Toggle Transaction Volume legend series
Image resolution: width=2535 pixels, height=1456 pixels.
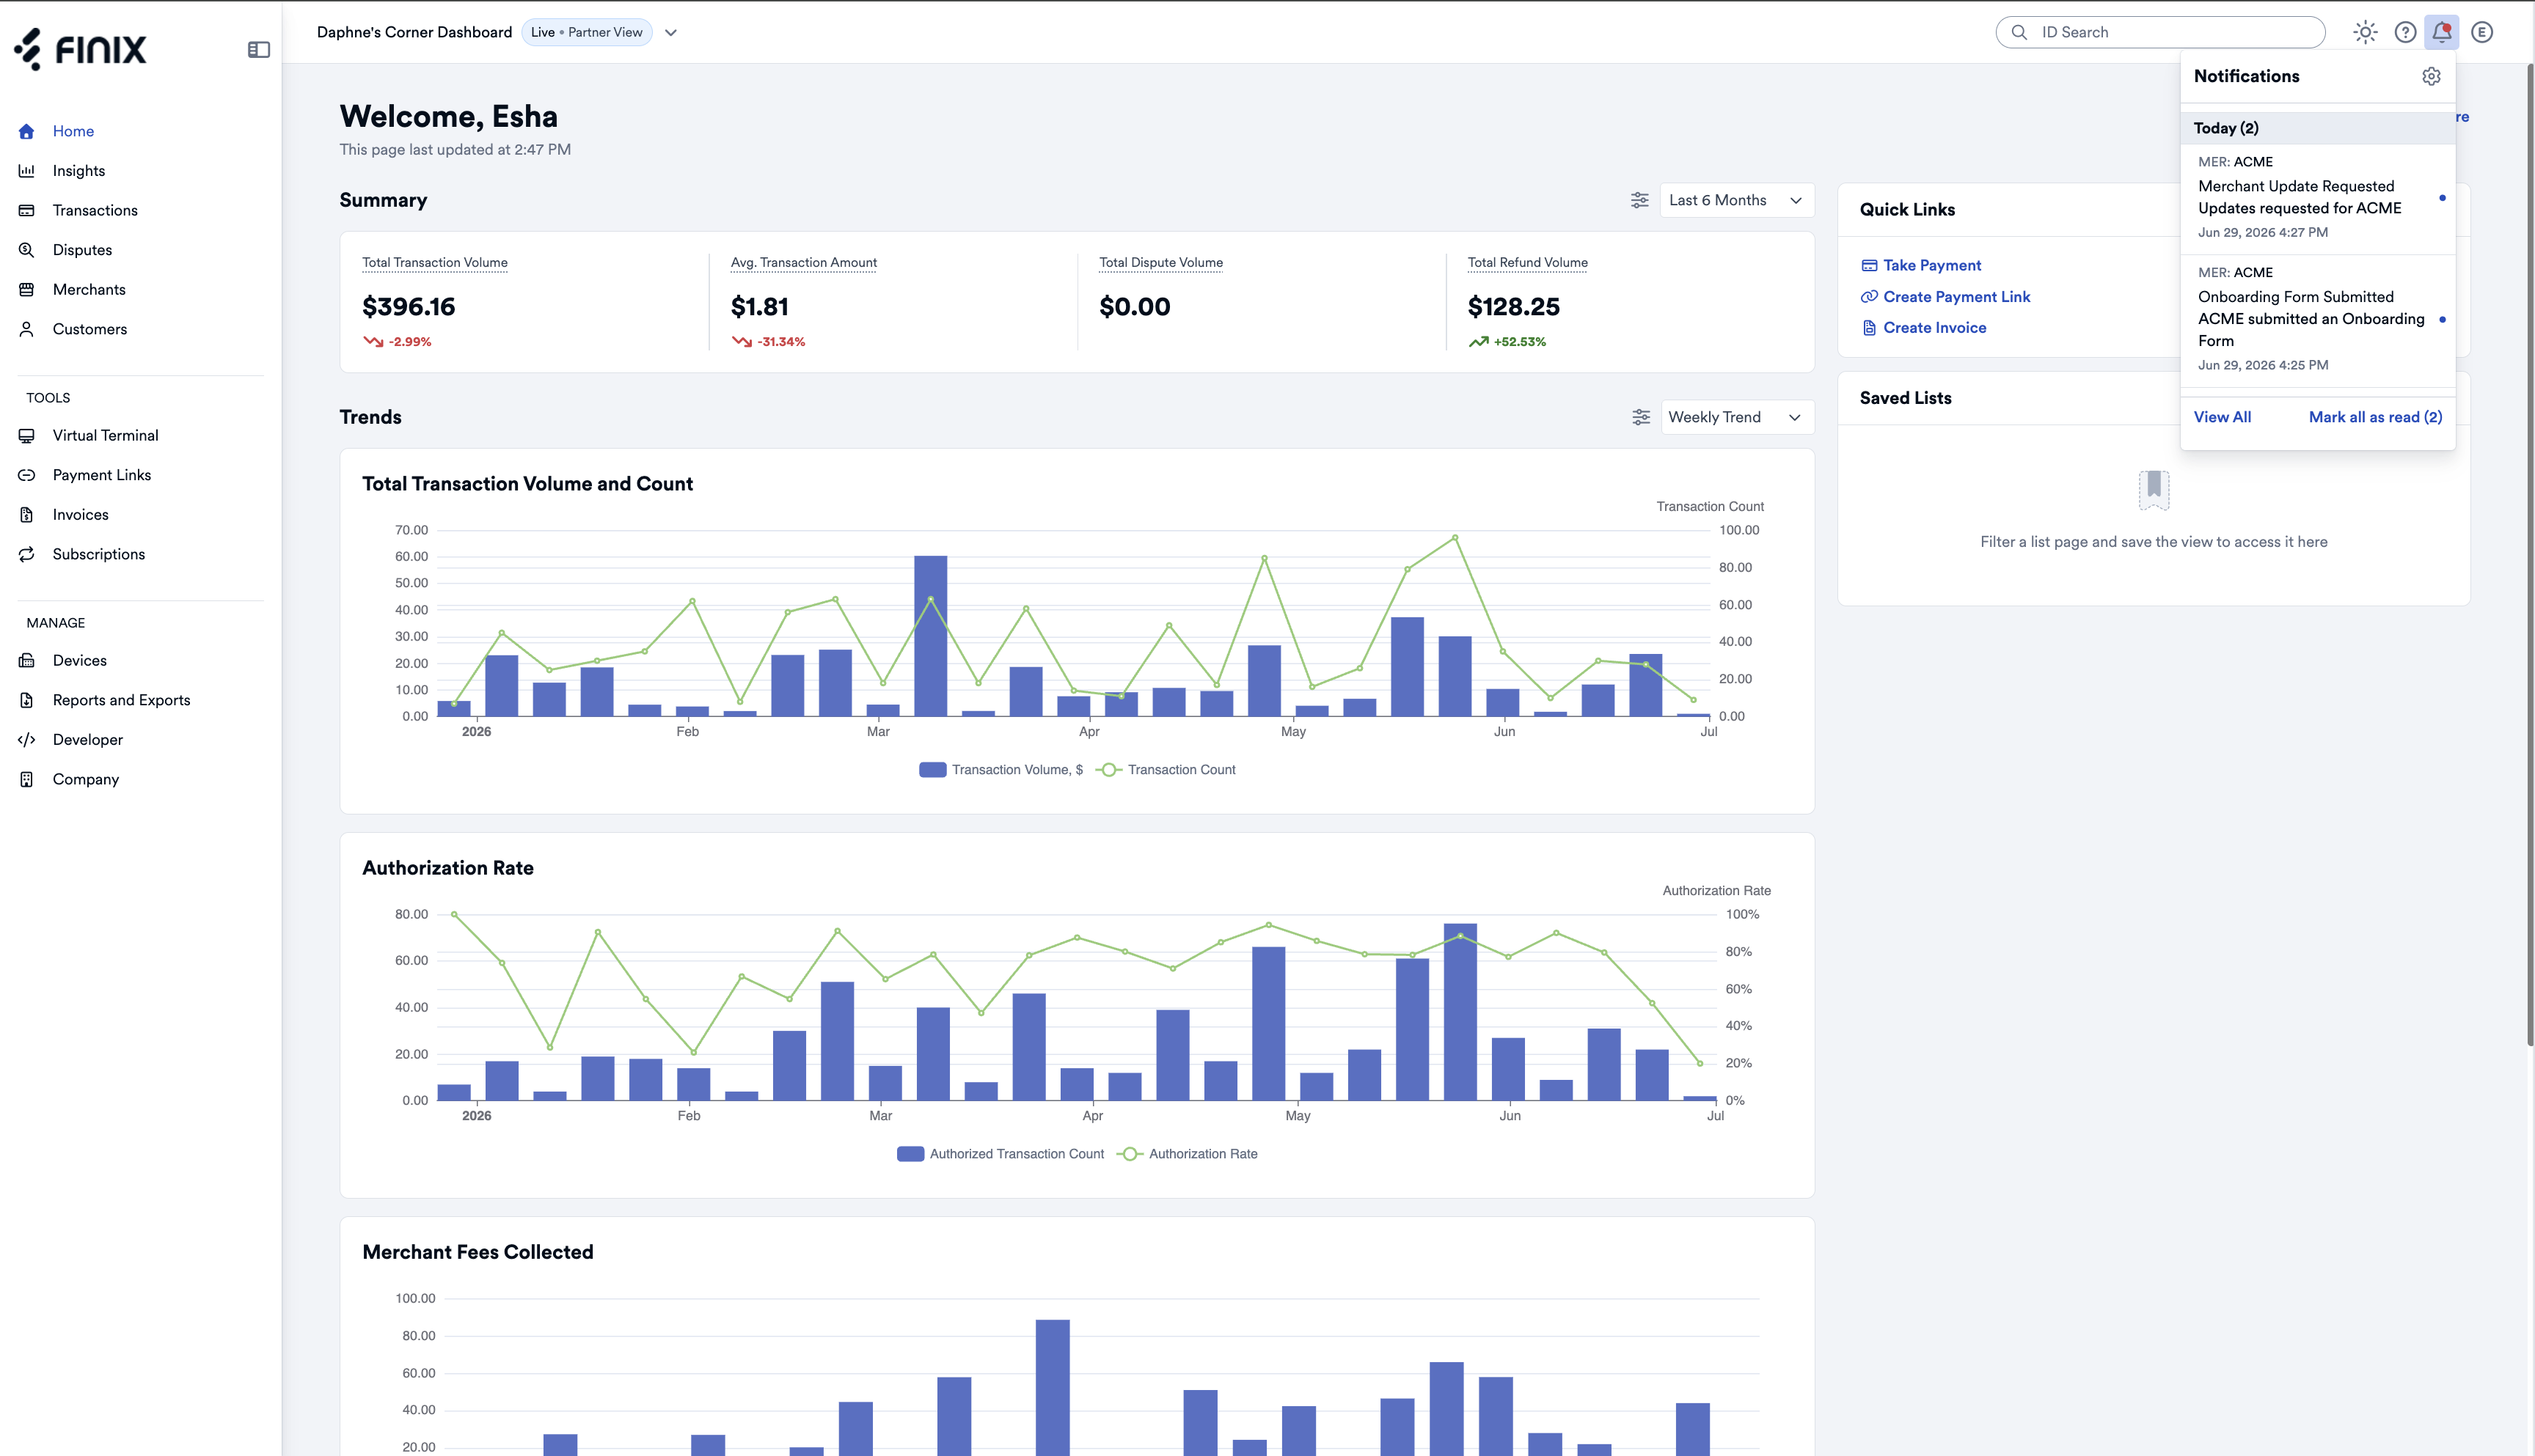tap(1001, 769)
